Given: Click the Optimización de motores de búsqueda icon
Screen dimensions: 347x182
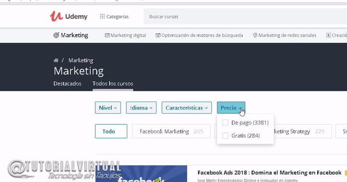Looking at the screenshot, I should pyautogui.click(x=158, y=35).
